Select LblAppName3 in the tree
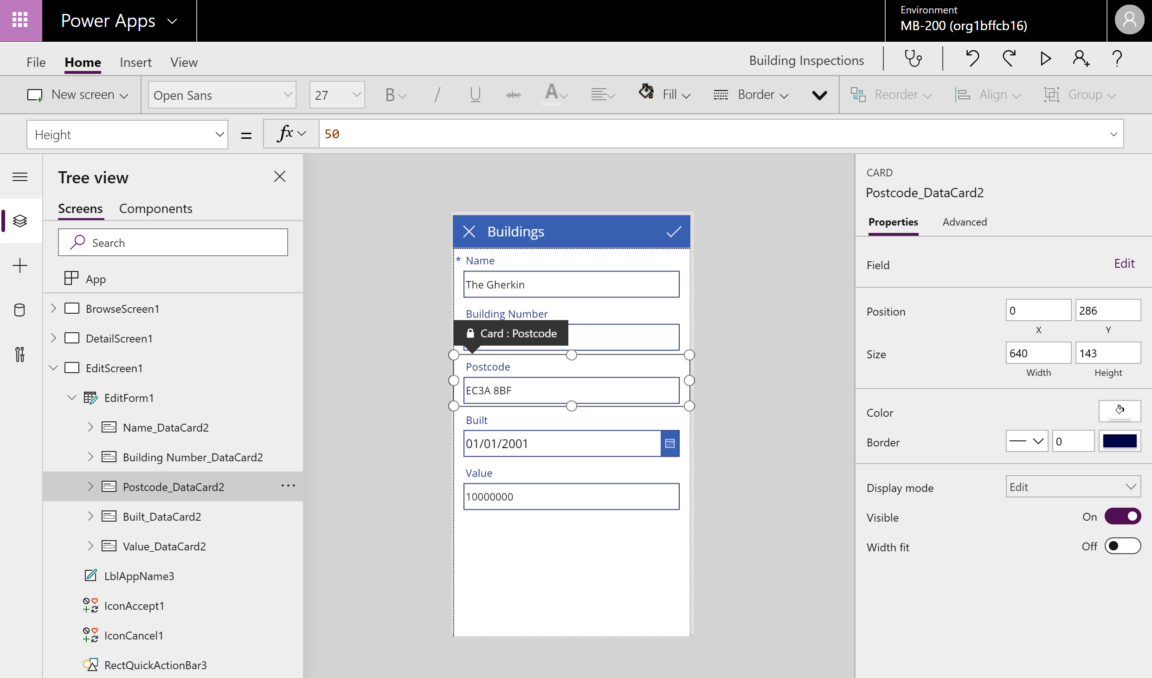The image size is (1152, 678). pyautogui.click(x=139, y=576)
